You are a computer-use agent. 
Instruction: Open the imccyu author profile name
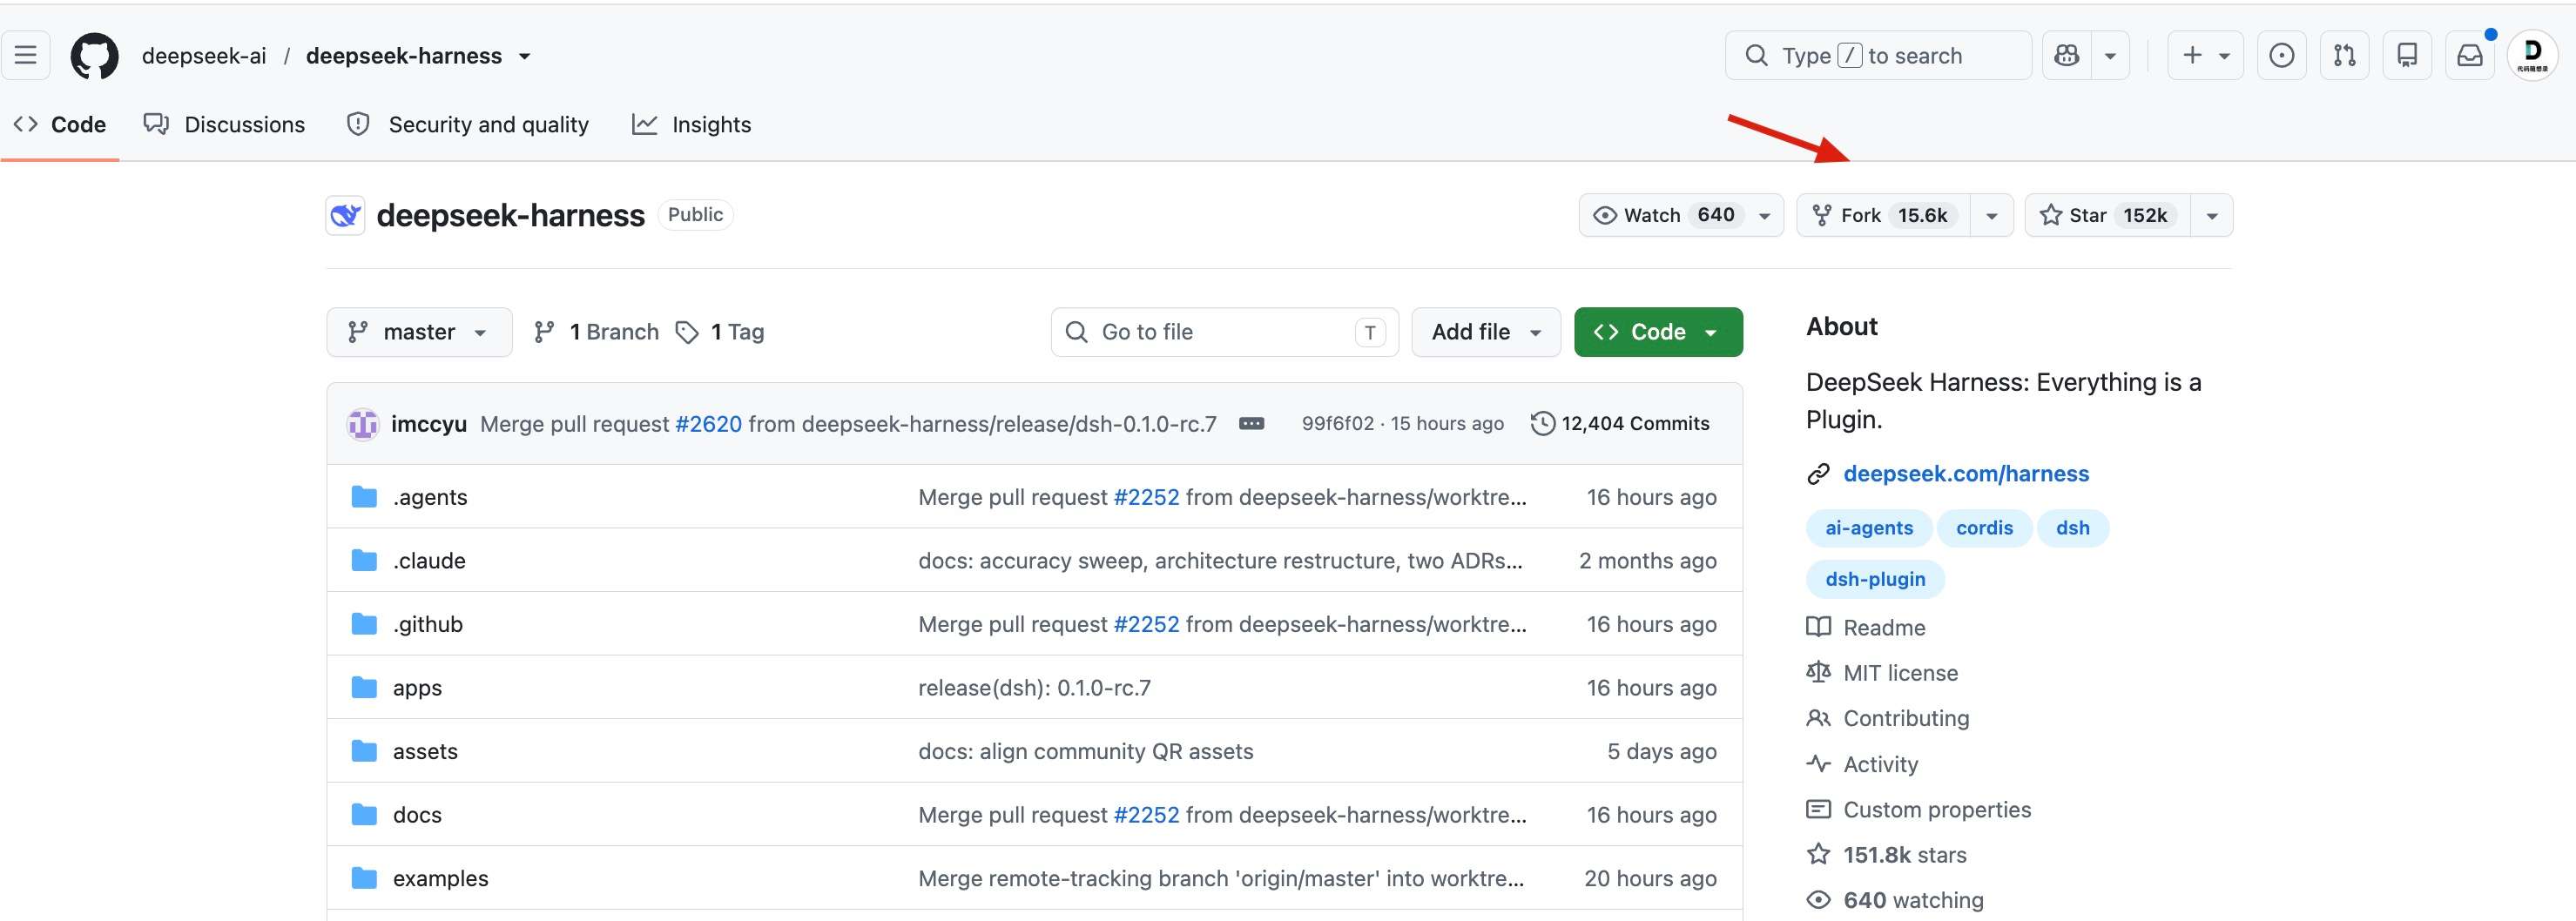tap(429, 424)
